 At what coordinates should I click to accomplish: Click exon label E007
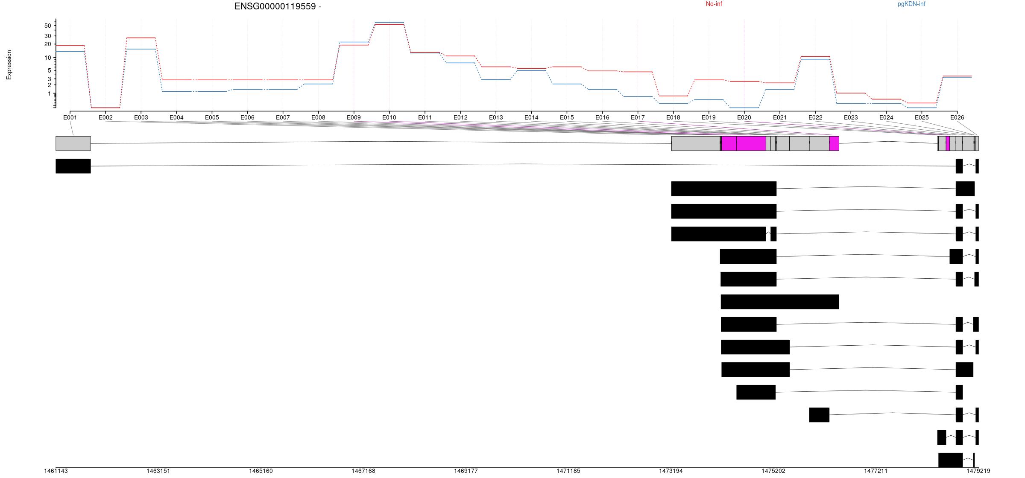283,117
